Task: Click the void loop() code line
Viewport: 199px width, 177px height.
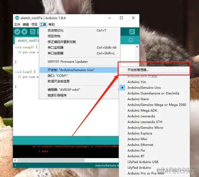Action: (x=25, y=72)
